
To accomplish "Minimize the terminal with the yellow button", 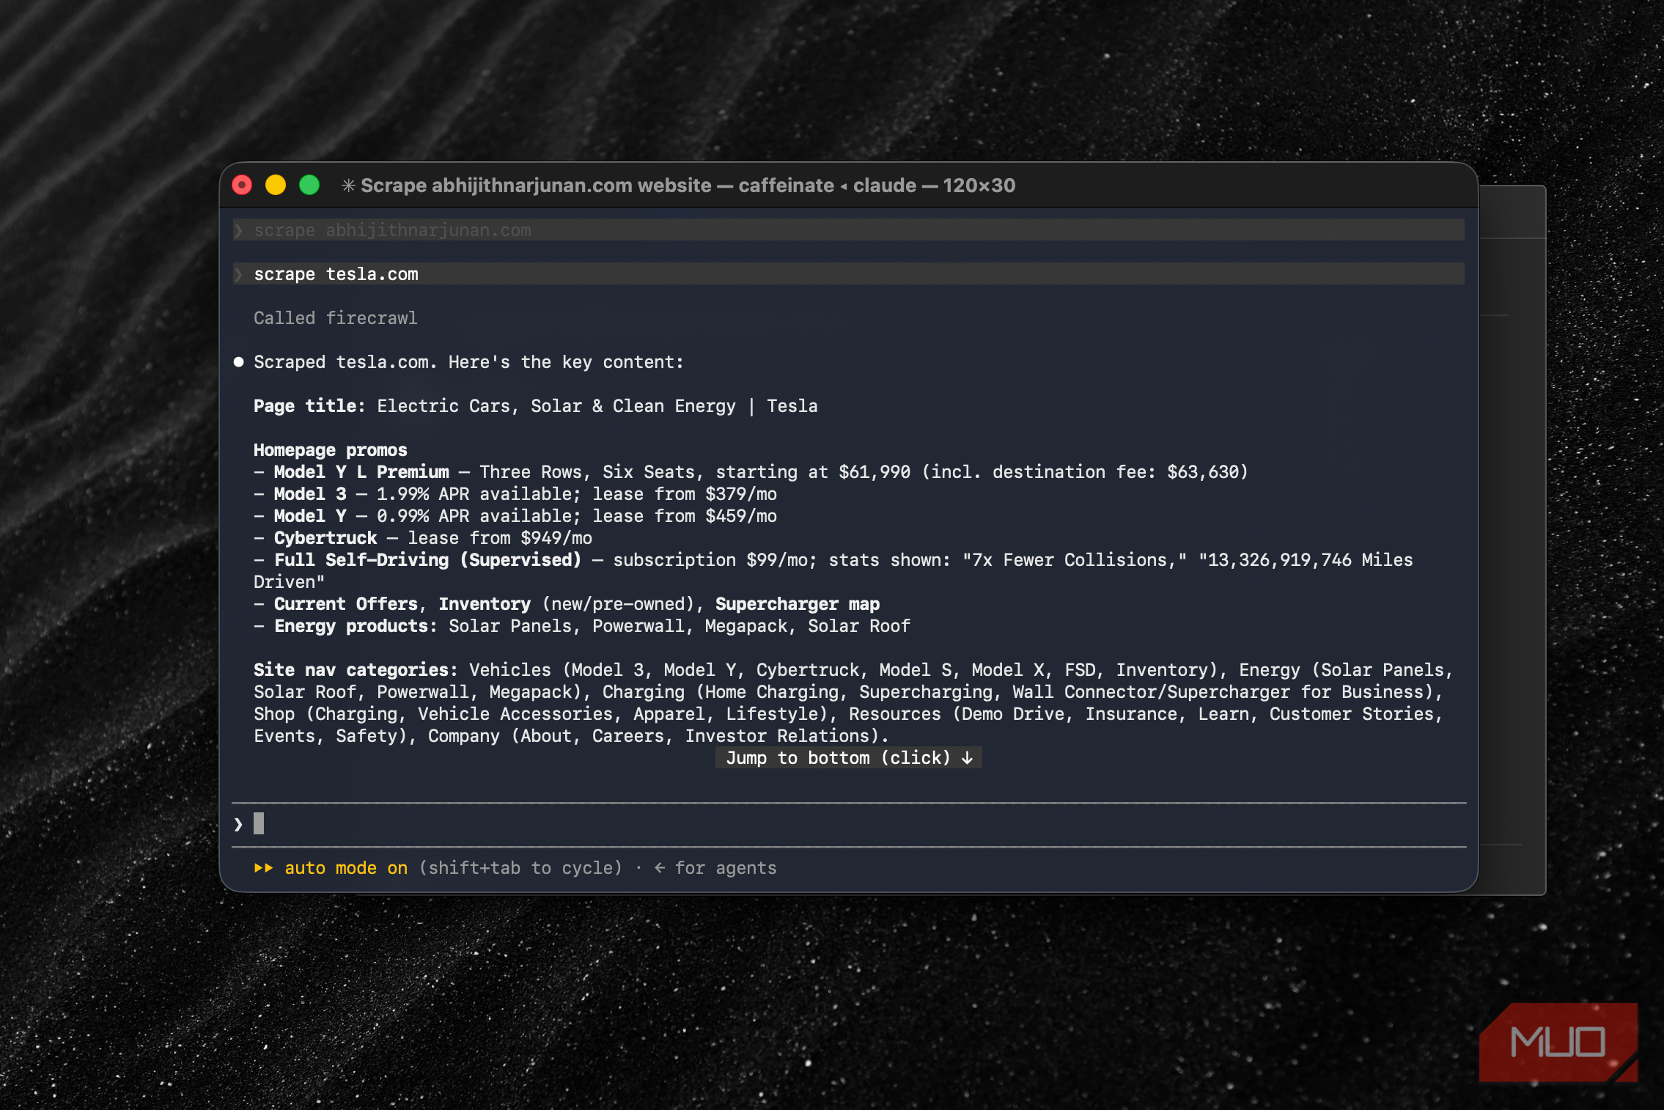I will pos(276,185).
